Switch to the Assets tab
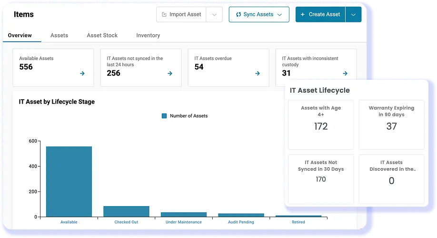Viewport: 437px width, 238px height. coord(60,36)
